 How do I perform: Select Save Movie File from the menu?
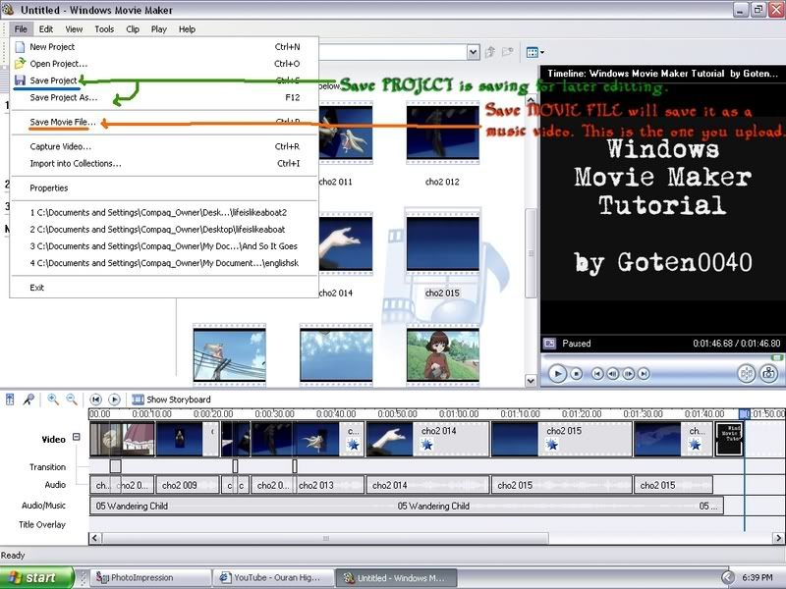click(x=164, y=122)
